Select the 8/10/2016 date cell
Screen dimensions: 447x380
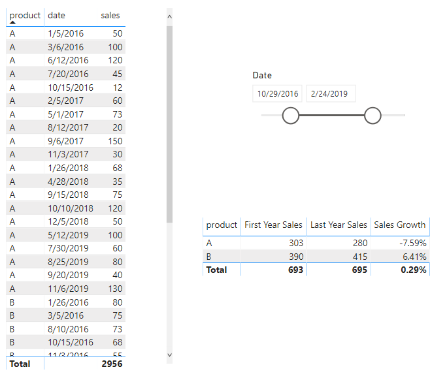click(68, 329)
